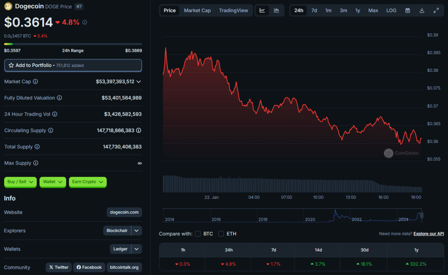The image size is (448, 275).
Task: Open the Wallet dropdown
Action: click(x=53, y=182)
